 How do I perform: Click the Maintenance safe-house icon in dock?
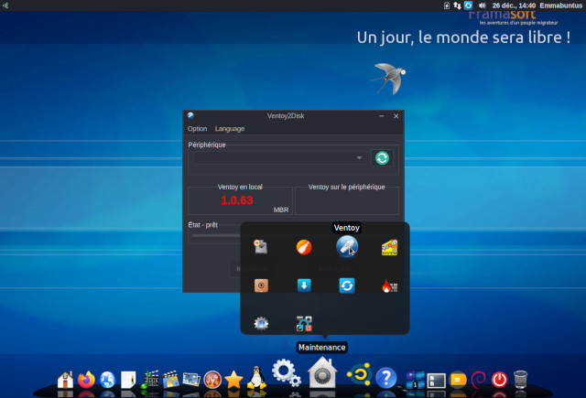[x=322, y=372]
